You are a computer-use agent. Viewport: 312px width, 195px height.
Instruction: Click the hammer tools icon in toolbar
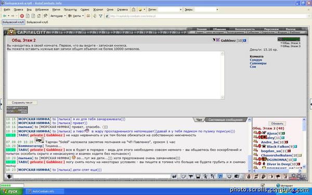[45, 16]
